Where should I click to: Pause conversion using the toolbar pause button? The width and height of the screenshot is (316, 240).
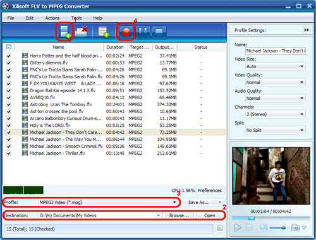point(143,32)
